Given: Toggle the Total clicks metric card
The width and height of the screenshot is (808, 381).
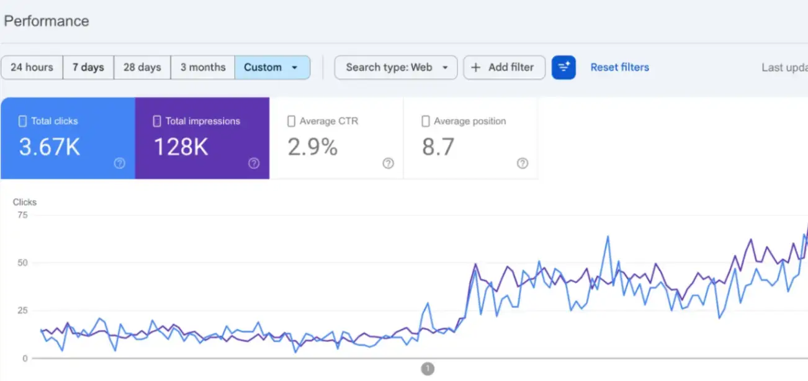Looking at the screenshot, I should tap(68, 138).
